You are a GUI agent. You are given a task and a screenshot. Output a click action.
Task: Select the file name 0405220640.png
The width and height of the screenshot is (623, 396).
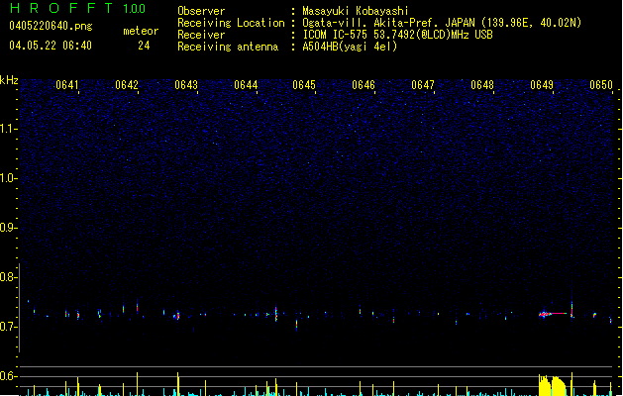(51, 26)
